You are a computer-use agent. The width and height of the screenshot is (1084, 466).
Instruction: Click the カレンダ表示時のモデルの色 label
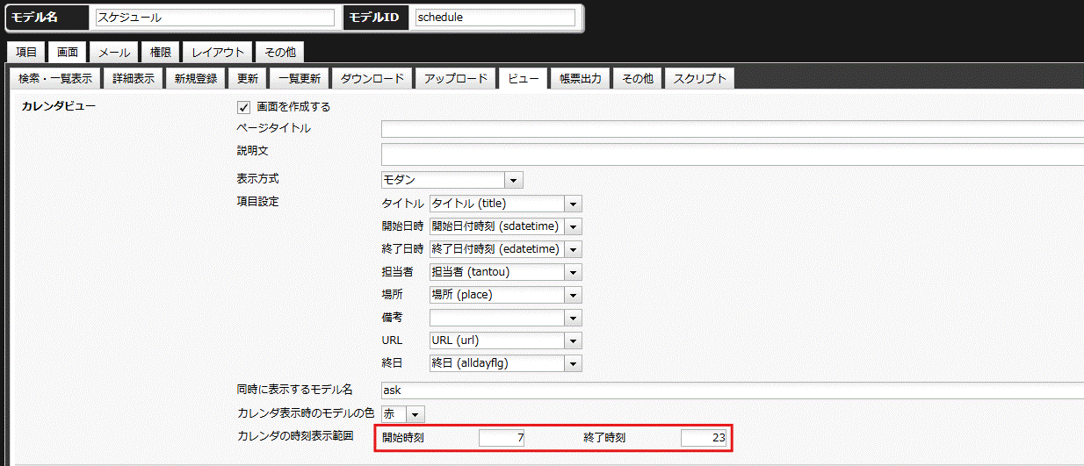(306, 412)
